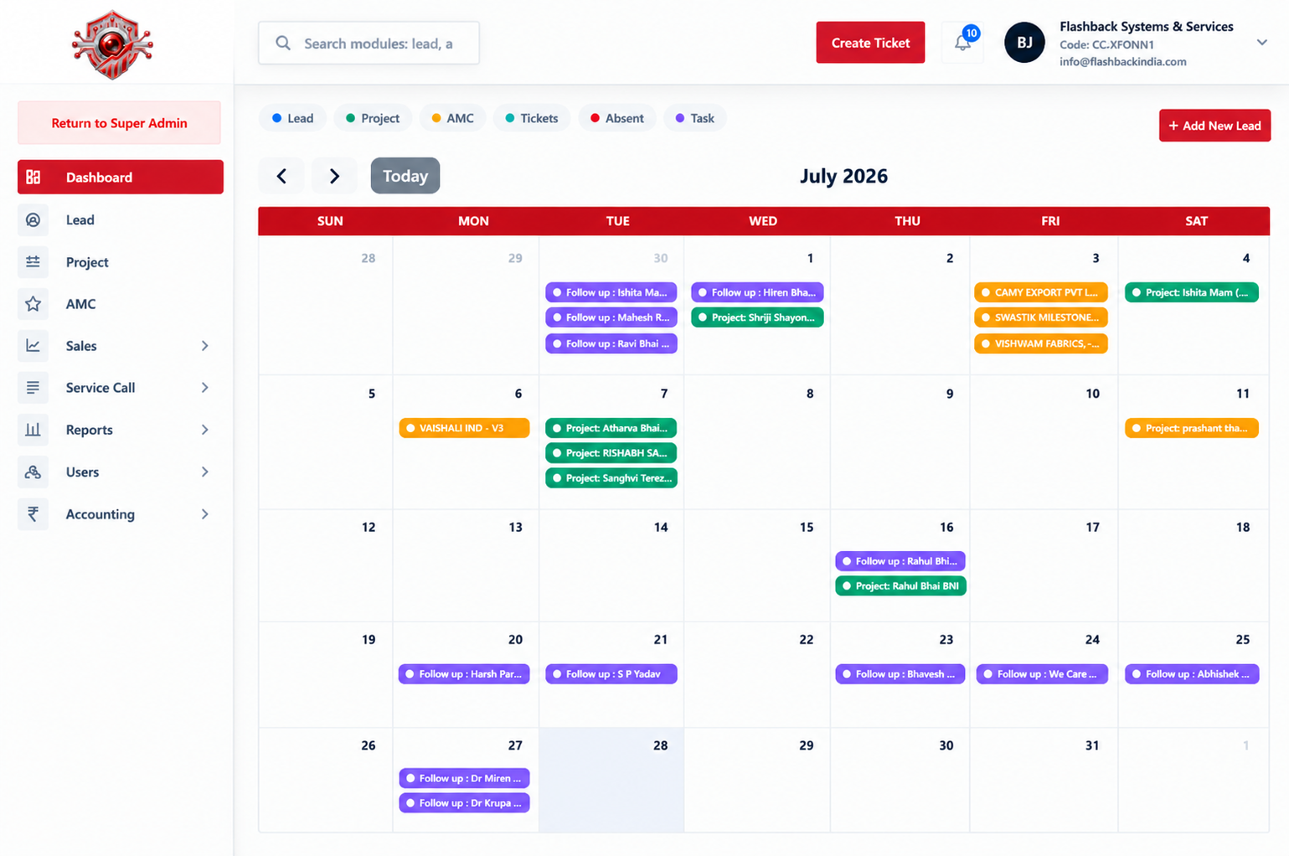Click the search modules field
The height and width of the screenshot is (856, 1289).
tap(369, 43)
